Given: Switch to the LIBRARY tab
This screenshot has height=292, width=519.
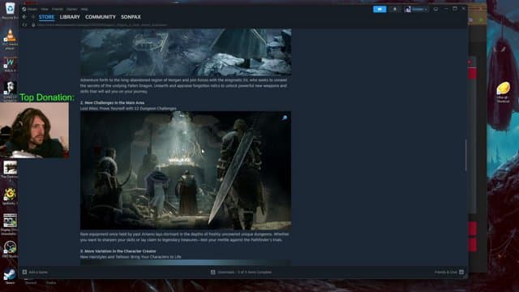Looking at the screenshot, I should pos(70,17).
